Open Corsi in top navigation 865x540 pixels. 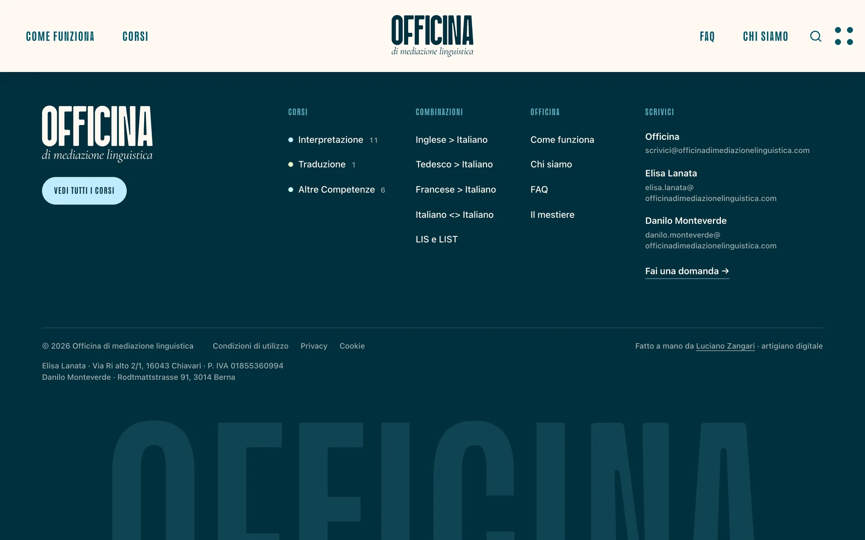135,36
